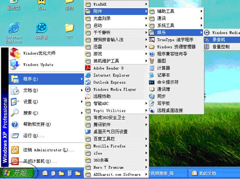Viewport: 240px width, 179px height.
Task: Click the QQ影音 desktop icon
Action: [x=42, y=27]
